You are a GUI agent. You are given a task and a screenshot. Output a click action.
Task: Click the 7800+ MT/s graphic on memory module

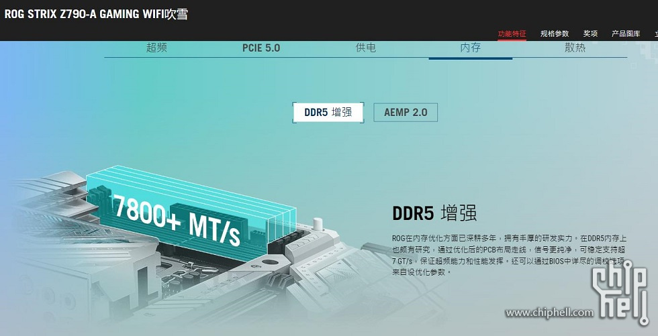[177, 220]
